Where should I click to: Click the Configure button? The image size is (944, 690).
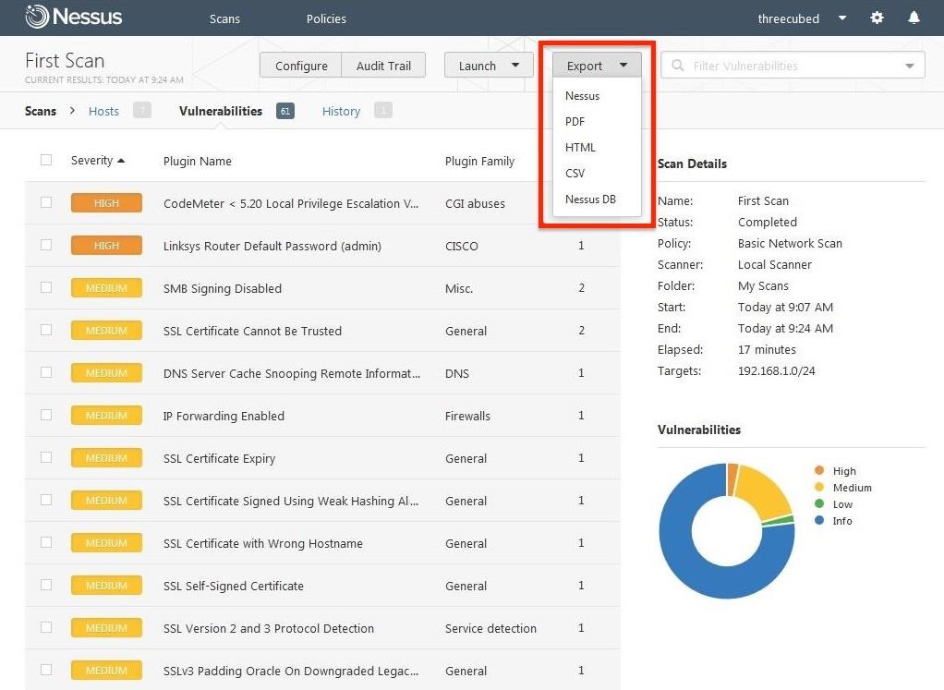tap(301, 66)
